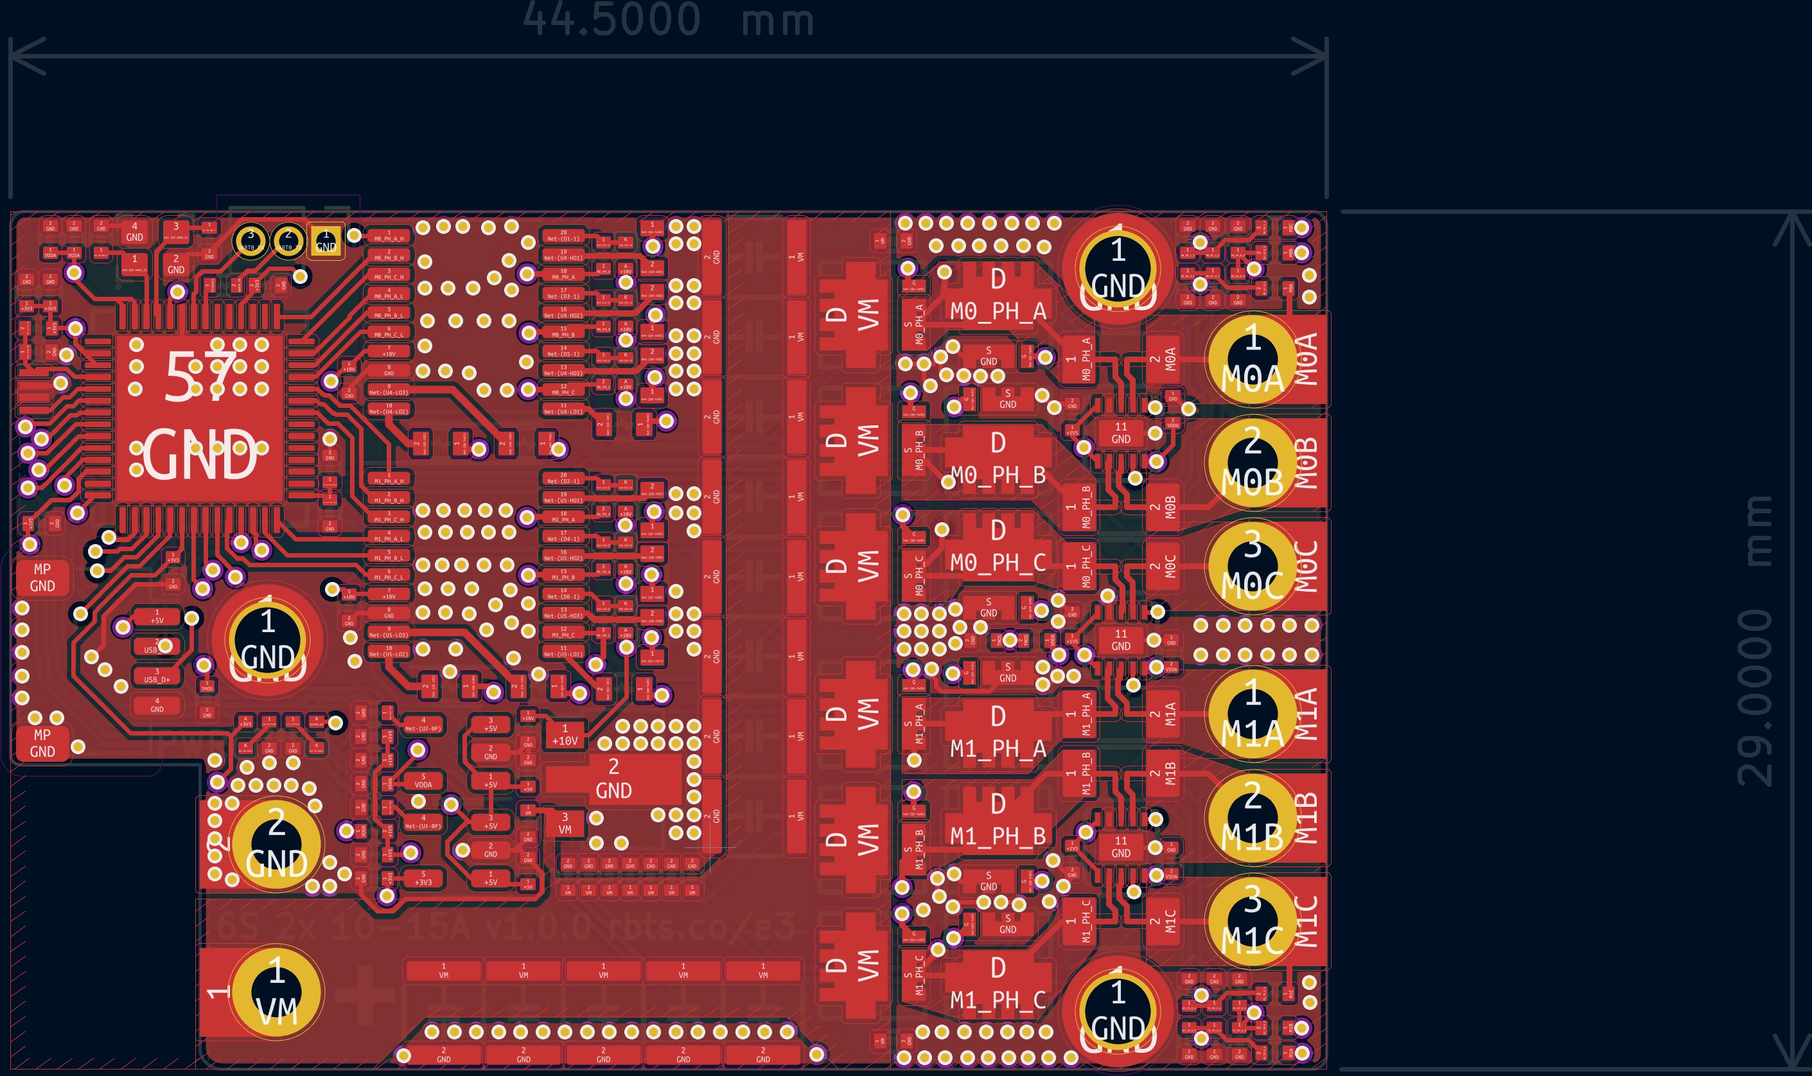Viewport: 1812px width, 1076px height.
Task: Select the USB_D+ connector pad
Action: pos(157,676)
